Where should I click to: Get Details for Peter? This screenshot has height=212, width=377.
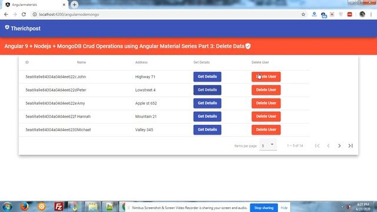click(x=207, y=90)
